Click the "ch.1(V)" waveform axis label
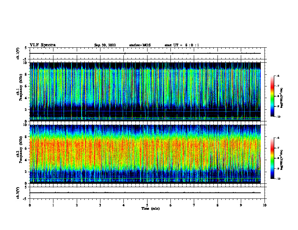 pyautogui.click(x=18, y=53)
